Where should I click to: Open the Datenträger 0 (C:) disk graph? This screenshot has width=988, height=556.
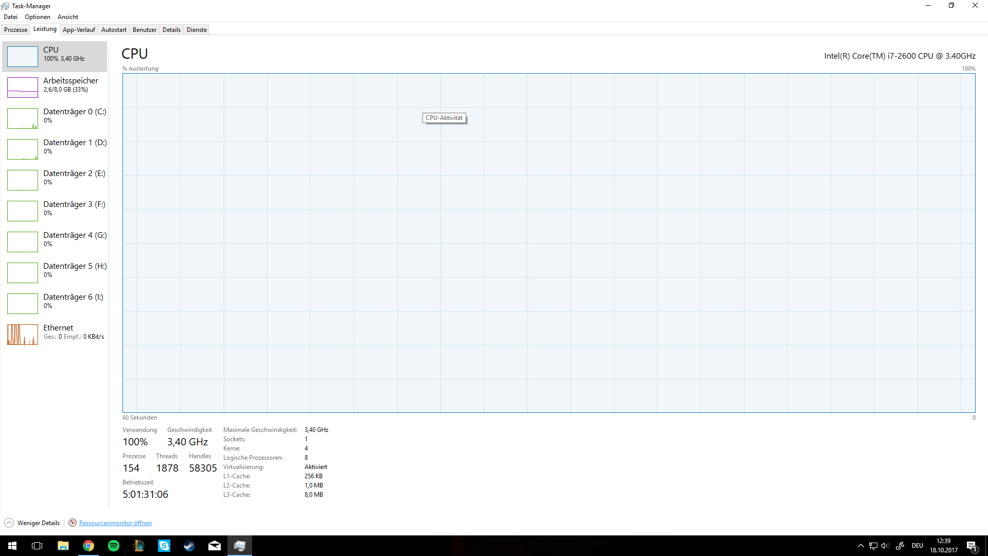tap(23, 118)
